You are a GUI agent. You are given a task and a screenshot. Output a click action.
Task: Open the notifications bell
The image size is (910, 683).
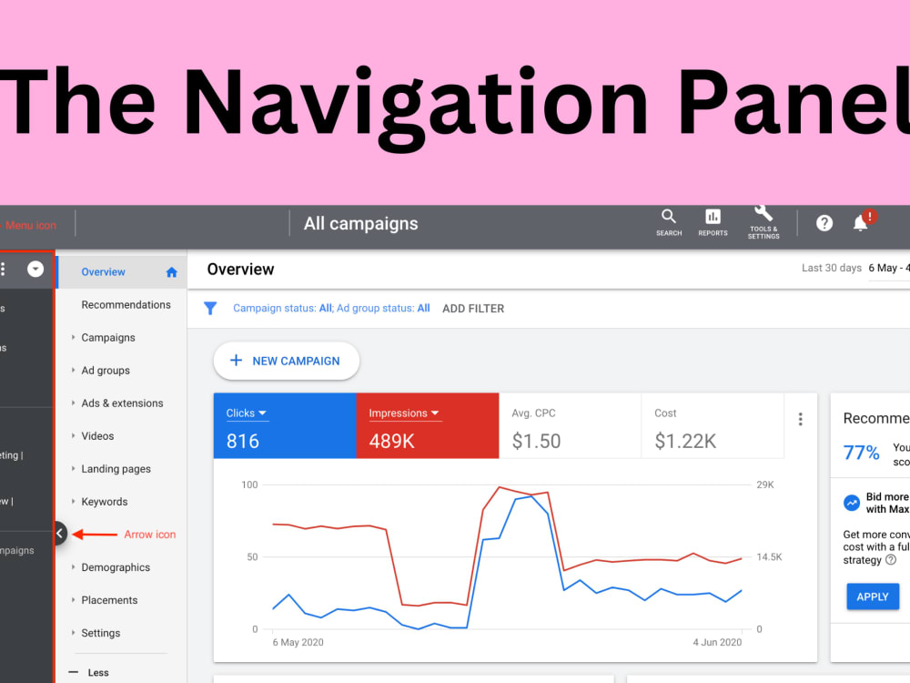(x=861, y=223)
